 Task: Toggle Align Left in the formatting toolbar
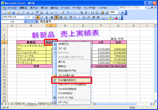tap(52, 18)
